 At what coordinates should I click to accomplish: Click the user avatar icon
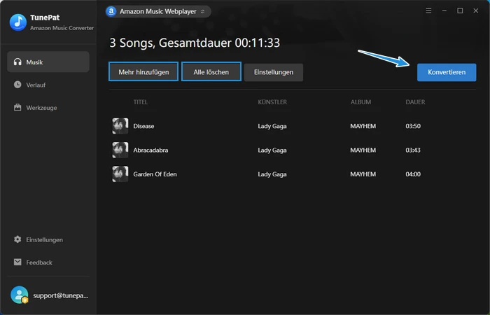(20, 295)
